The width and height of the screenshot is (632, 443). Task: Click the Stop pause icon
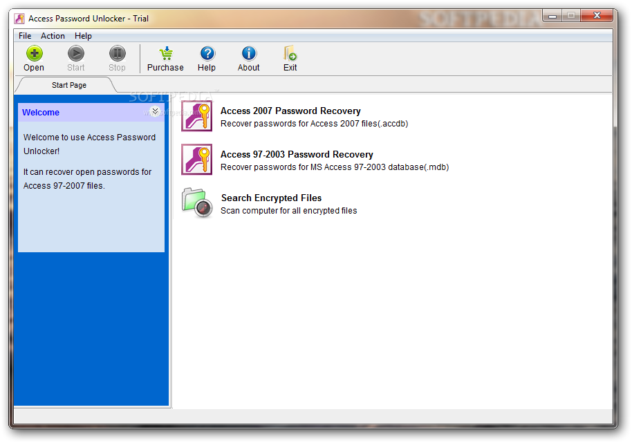[118, 54]
